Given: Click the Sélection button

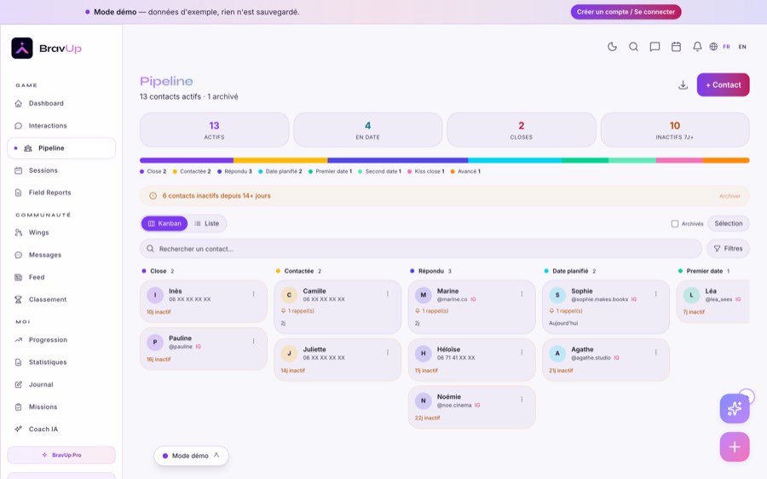Looking at the screenshot, I should click(728, 223).
